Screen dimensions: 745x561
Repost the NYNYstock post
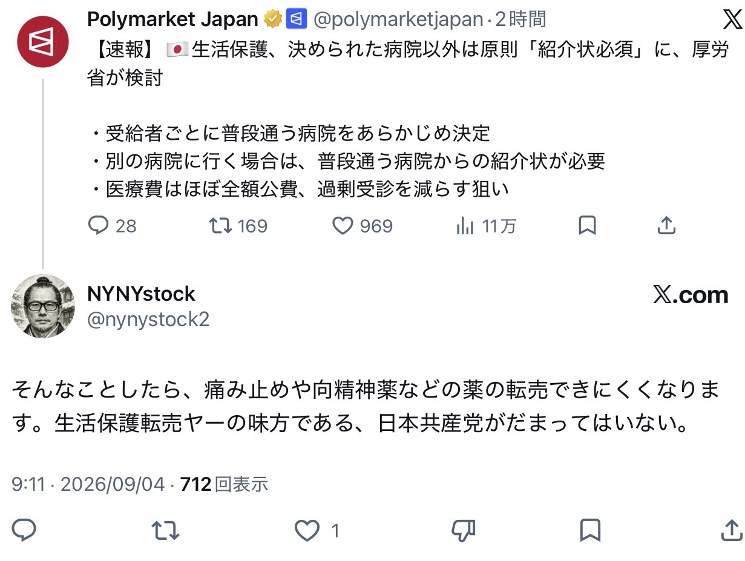tap(165, 531)
